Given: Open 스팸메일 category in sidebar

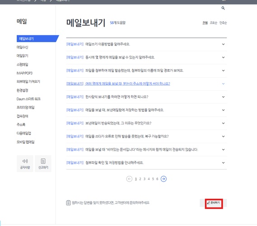Looking at the screenshot, I should [x=22, y=65].
